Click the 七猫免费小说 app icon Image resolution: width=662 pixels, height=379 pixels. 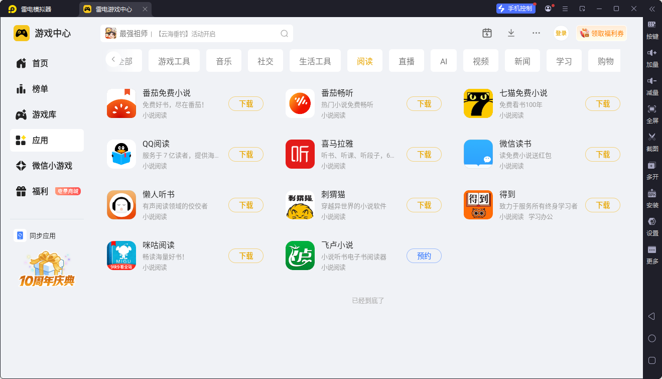(478, 103)
